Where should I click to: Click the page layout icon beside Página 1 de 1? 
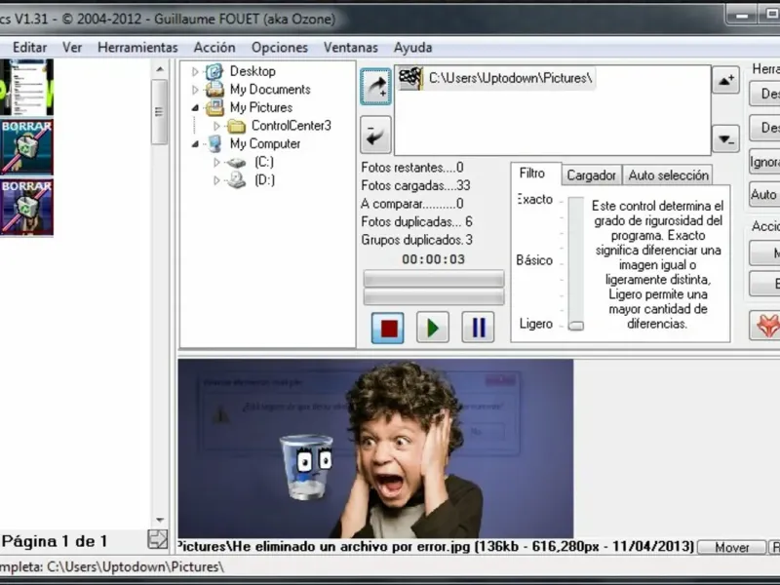[x=158, y=540]
